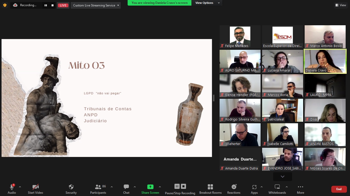Click muted mic icon on Luciana Amaral tile
Viewport: 350px width, 196px height.
265,70
